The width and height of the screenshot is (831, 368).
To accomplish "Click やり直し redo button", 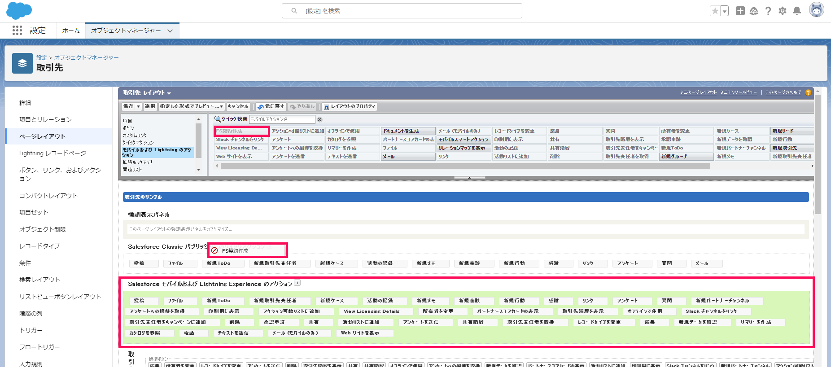I will 302,106.
